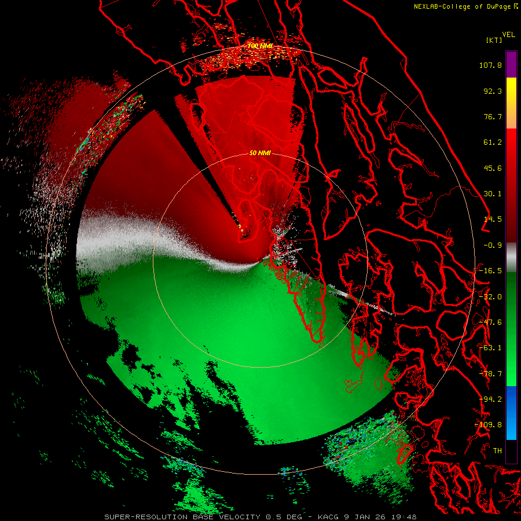Click the VEL legend title
Viewport: 521px width, 521px height.
tap(508, 35)
